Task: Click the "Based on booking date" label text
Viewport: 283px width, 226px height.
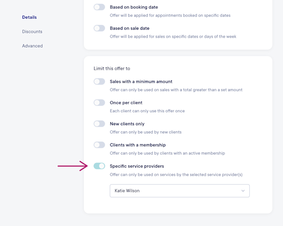Action: point(134,7)
